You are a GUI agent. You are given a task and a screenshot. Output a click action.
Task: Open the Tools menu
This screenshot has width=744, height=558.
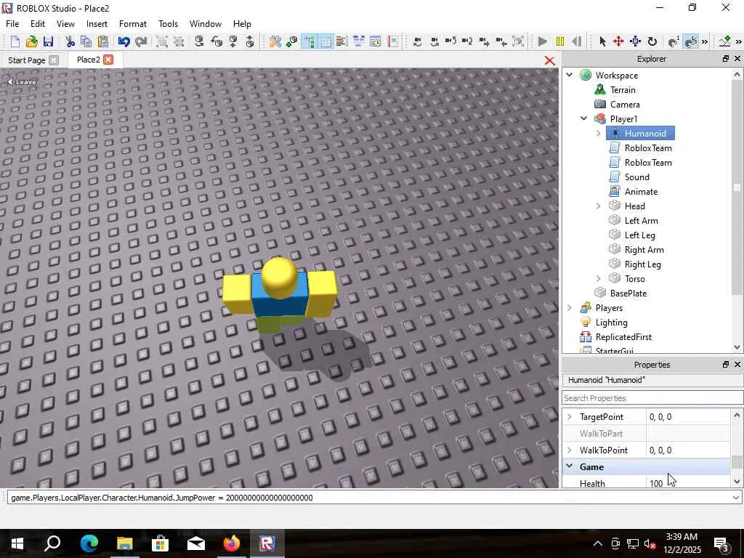[168, 24]
